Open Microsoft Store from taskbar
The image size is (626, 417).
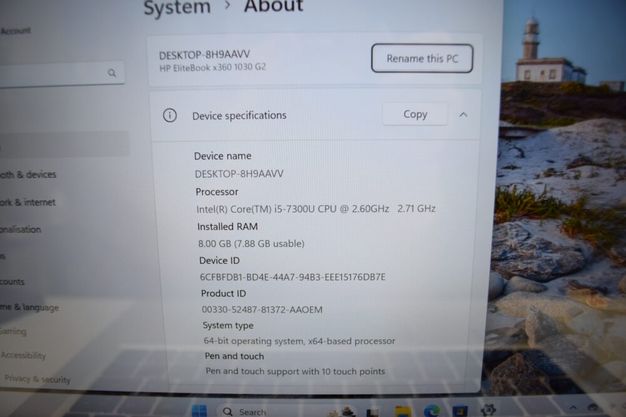460,411
